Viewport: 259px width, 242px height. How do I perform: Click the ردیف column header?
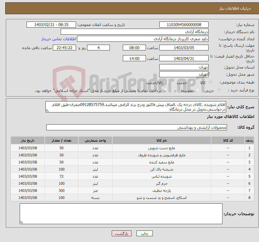point(249,141)
